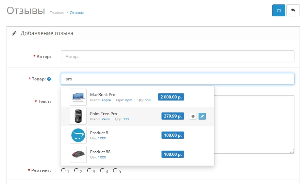Focus the Автор input field
This screenshot has height=184, width=306.
[x=177, y=57]
